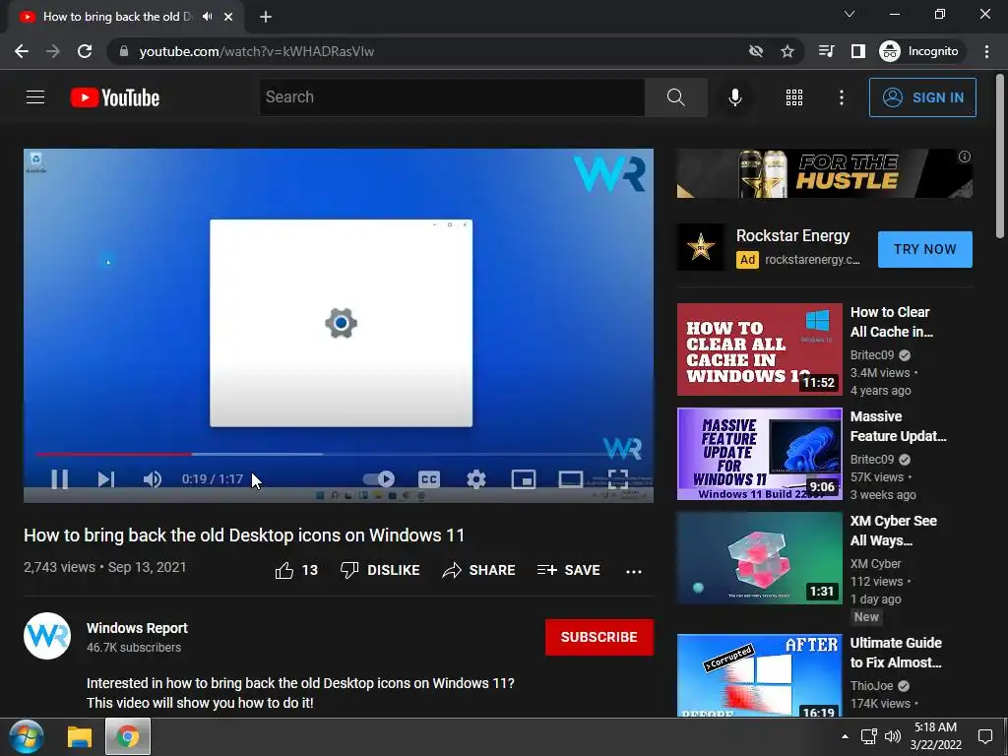Open Ultimate Guide to Fix thumbnail
Screen dimensions: 1008x756
point(759,675)
